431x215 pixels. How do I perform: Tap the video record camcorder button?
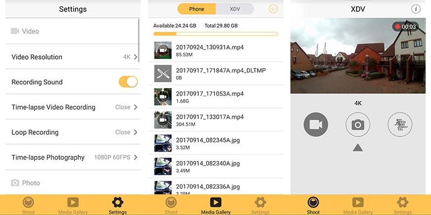(x=316, y=125)
